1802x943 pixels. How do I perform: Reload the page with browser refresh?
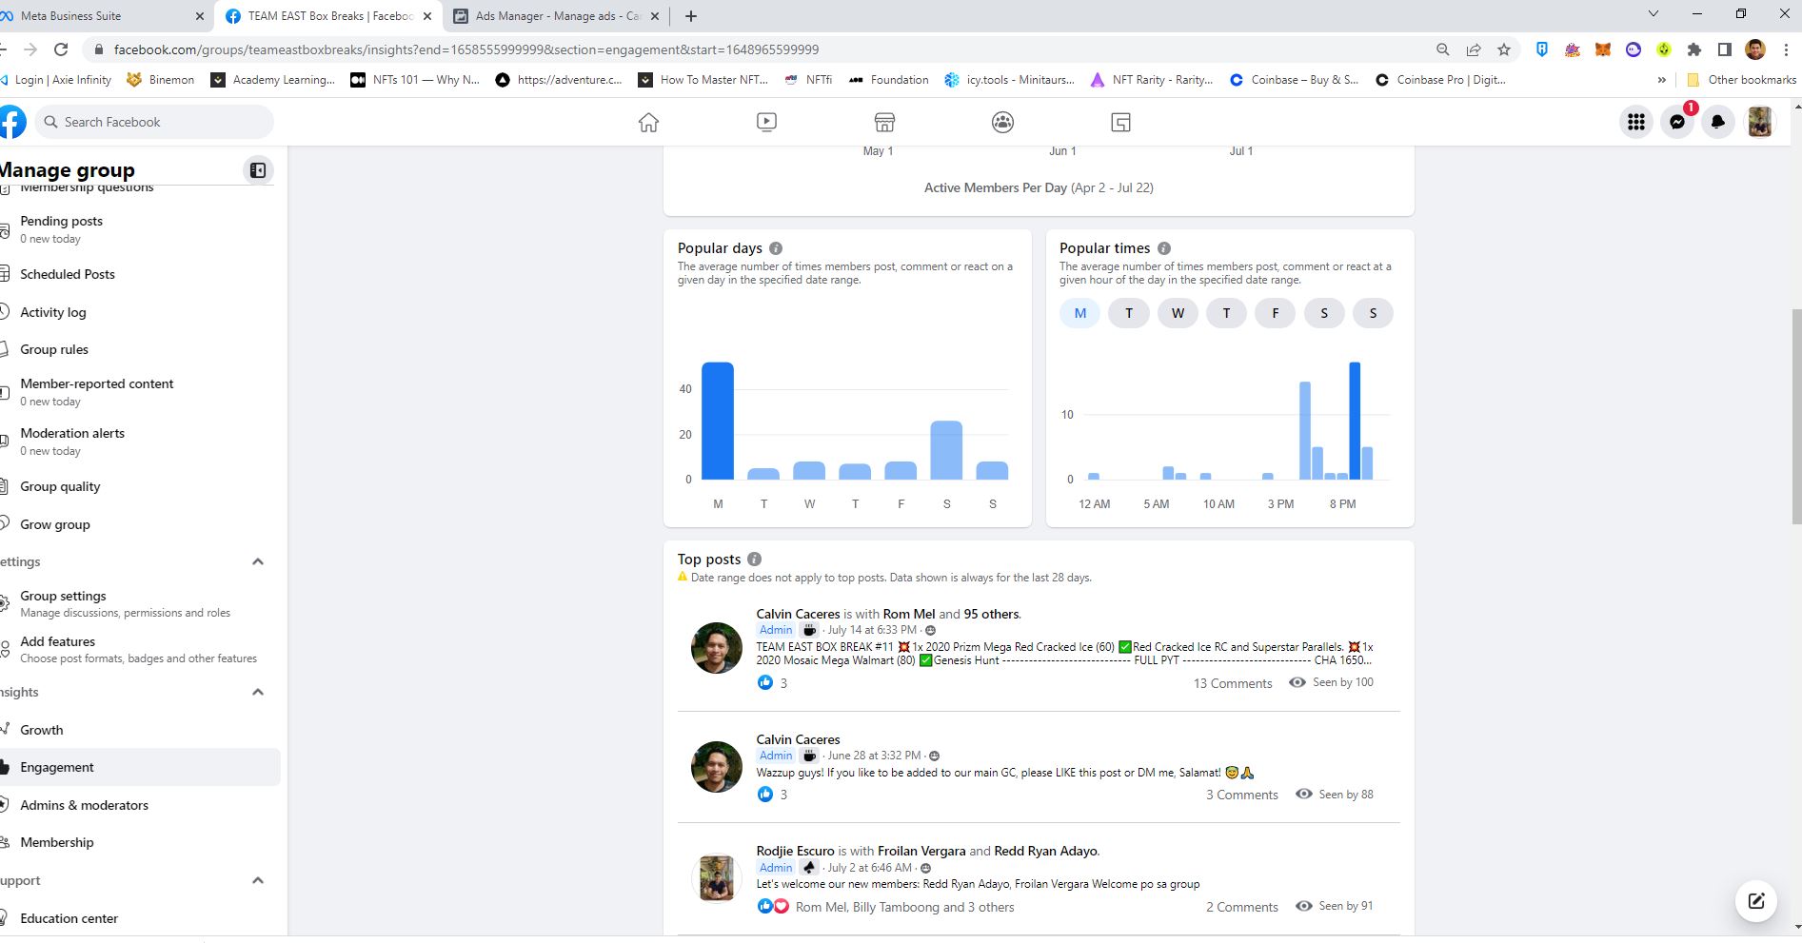click(61, 49)
